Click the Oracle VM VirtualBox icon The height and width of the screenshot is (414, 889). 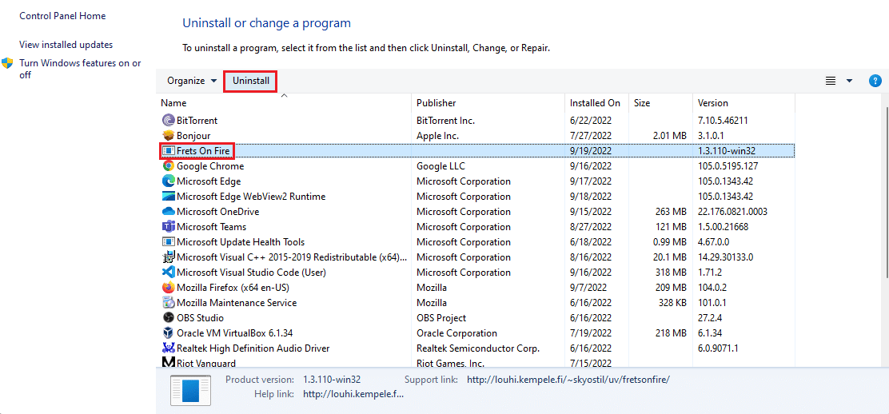(x=168, y=333)
